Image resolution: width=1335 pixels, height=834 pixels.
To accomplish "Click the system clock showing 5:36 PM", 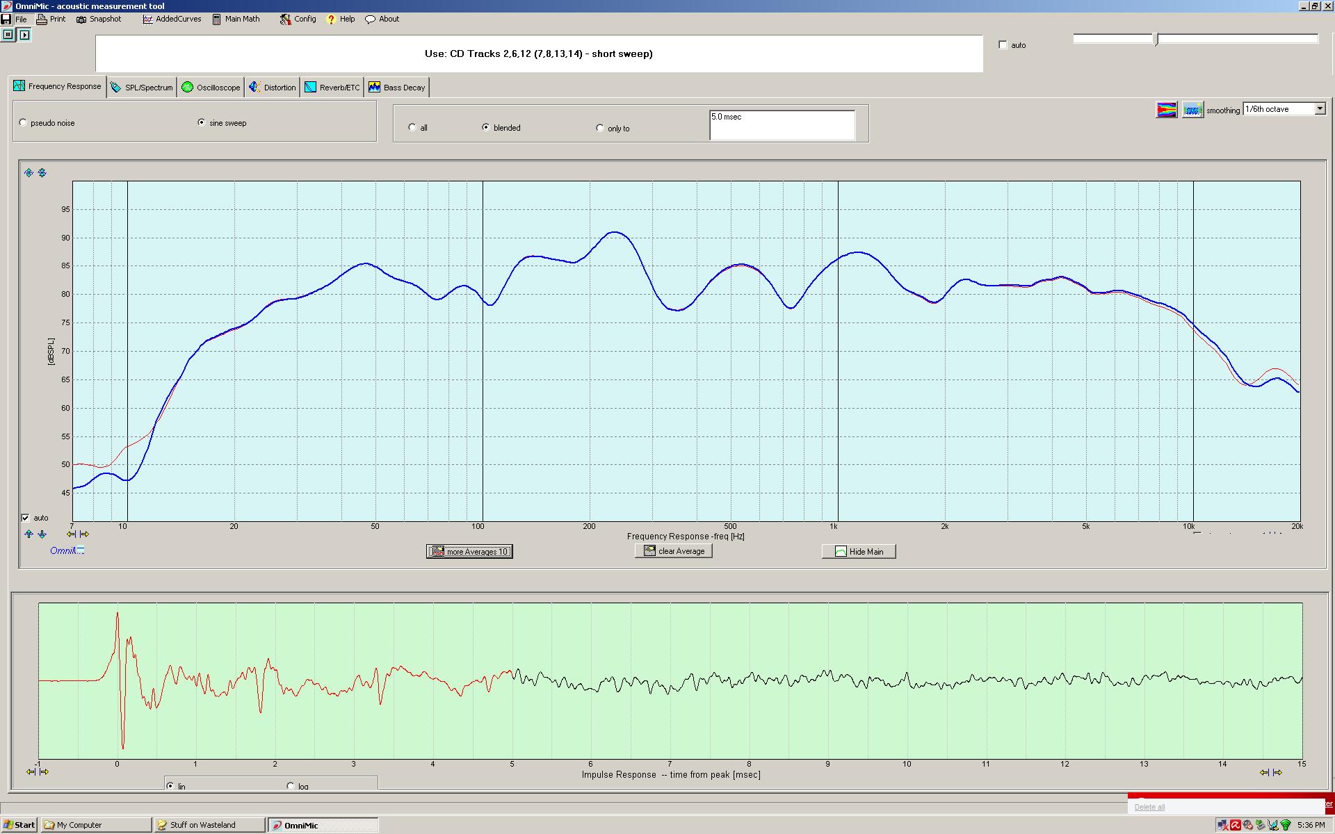I will (1311, 825).
